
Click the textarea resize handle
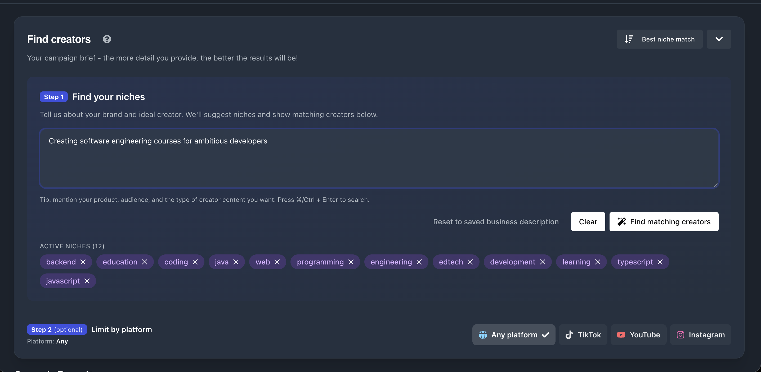[x=715, y=185]
